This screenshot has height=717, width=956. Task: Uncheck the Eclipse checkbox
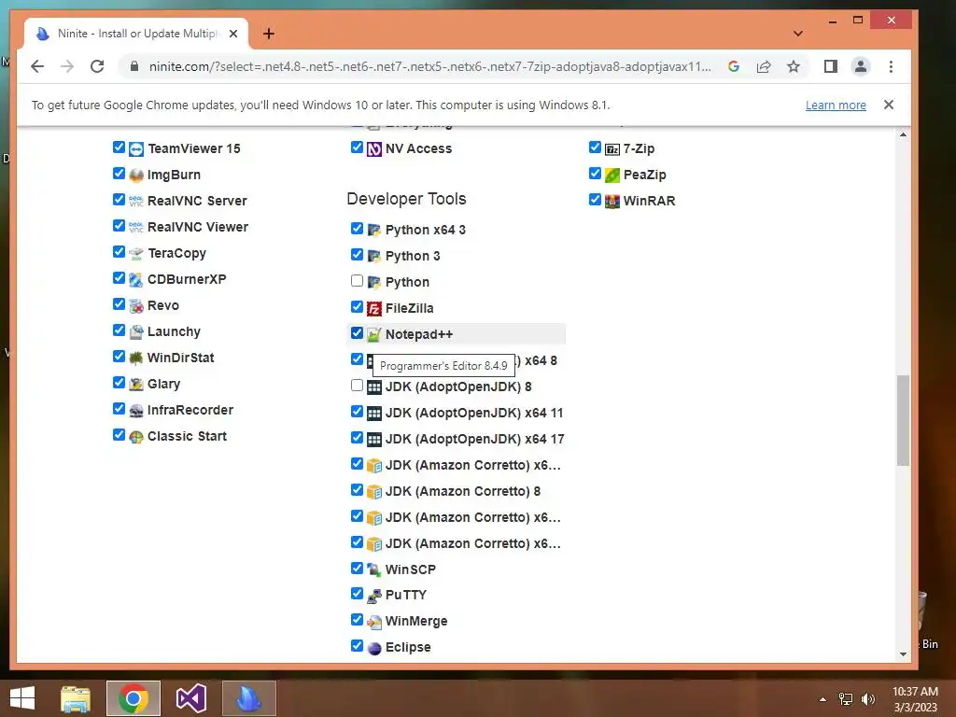click(x=358, y=646)
